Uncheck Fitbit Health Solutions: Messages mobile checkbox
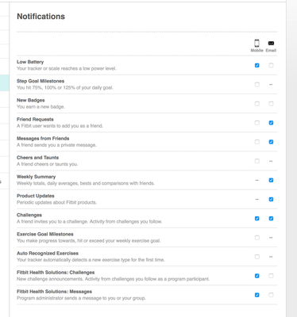 [x=256, y=295]
